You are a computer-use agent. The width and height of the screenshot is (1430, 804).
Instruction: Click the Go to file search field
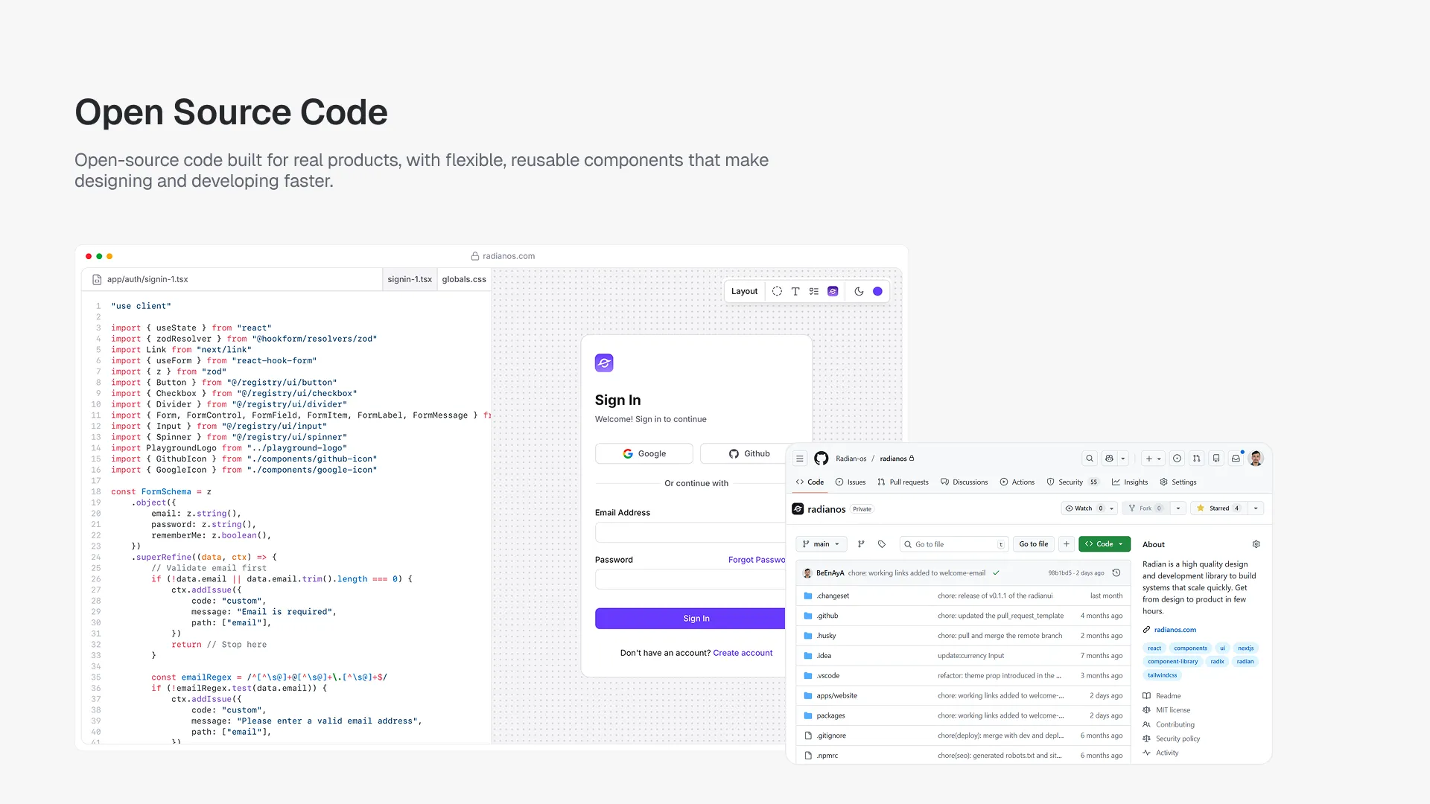[x=954, y=544]
